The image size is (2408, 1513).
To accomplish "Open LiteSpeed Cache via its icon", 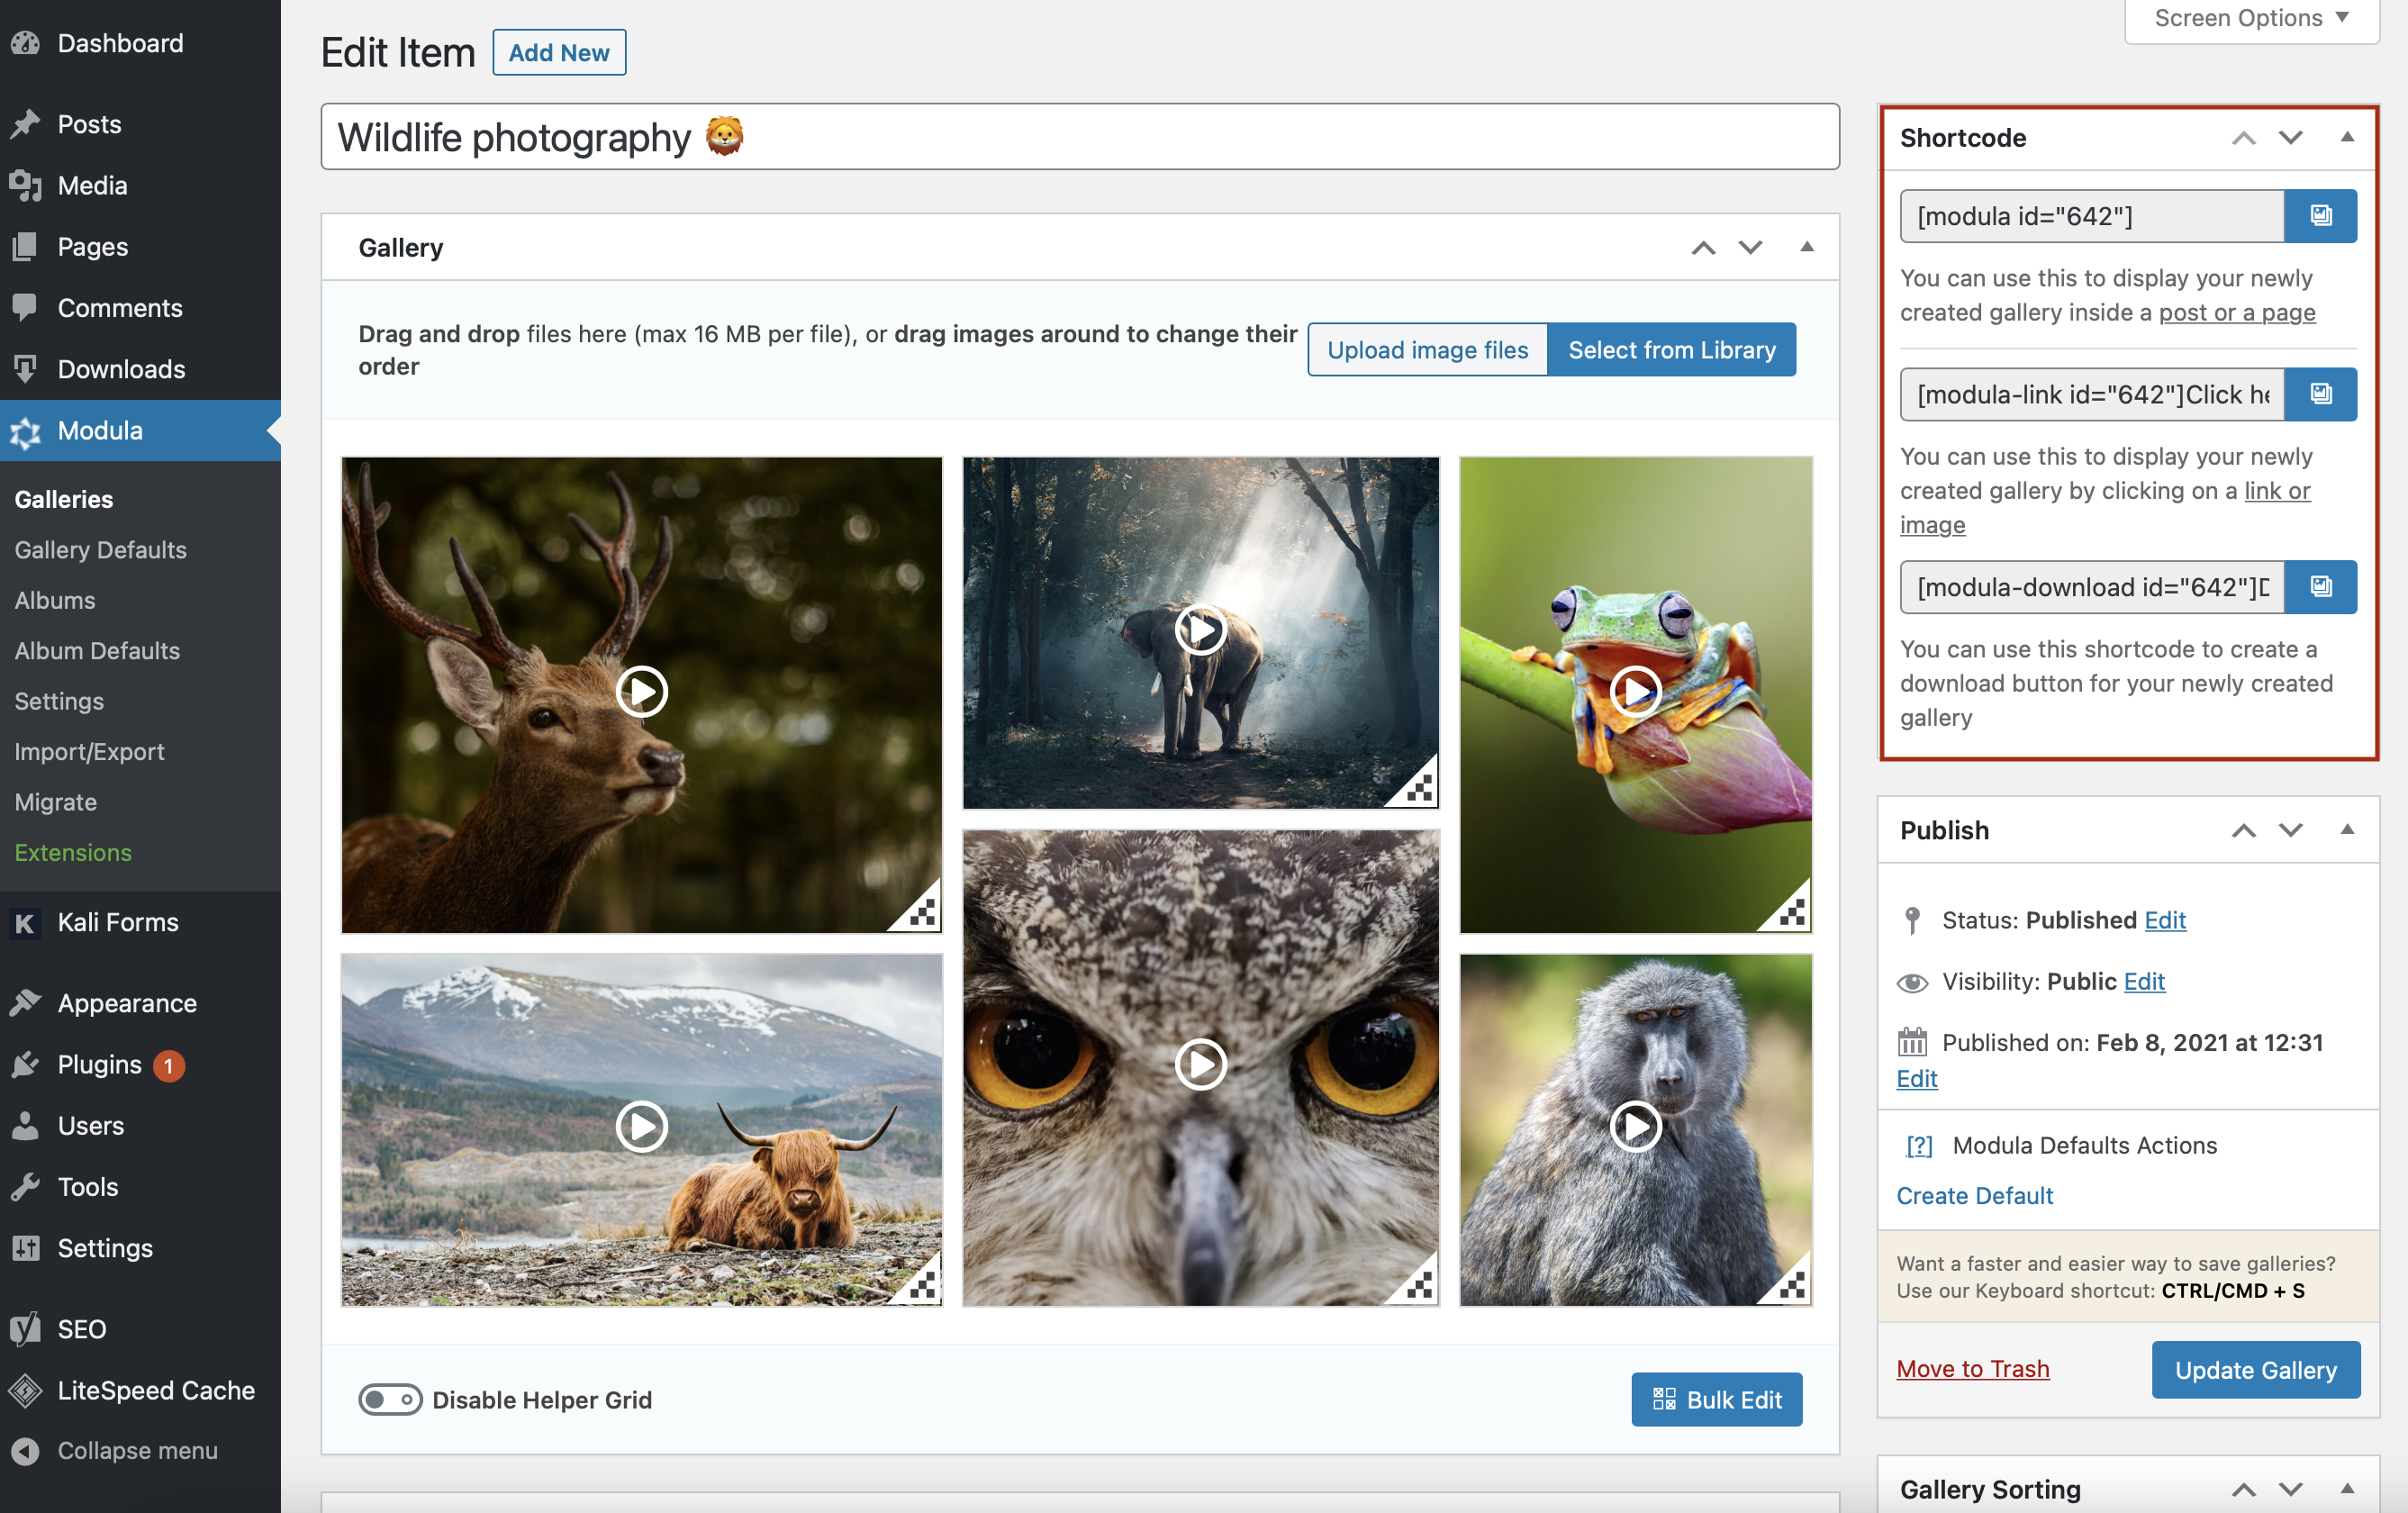I will (x=26, y=1390).
